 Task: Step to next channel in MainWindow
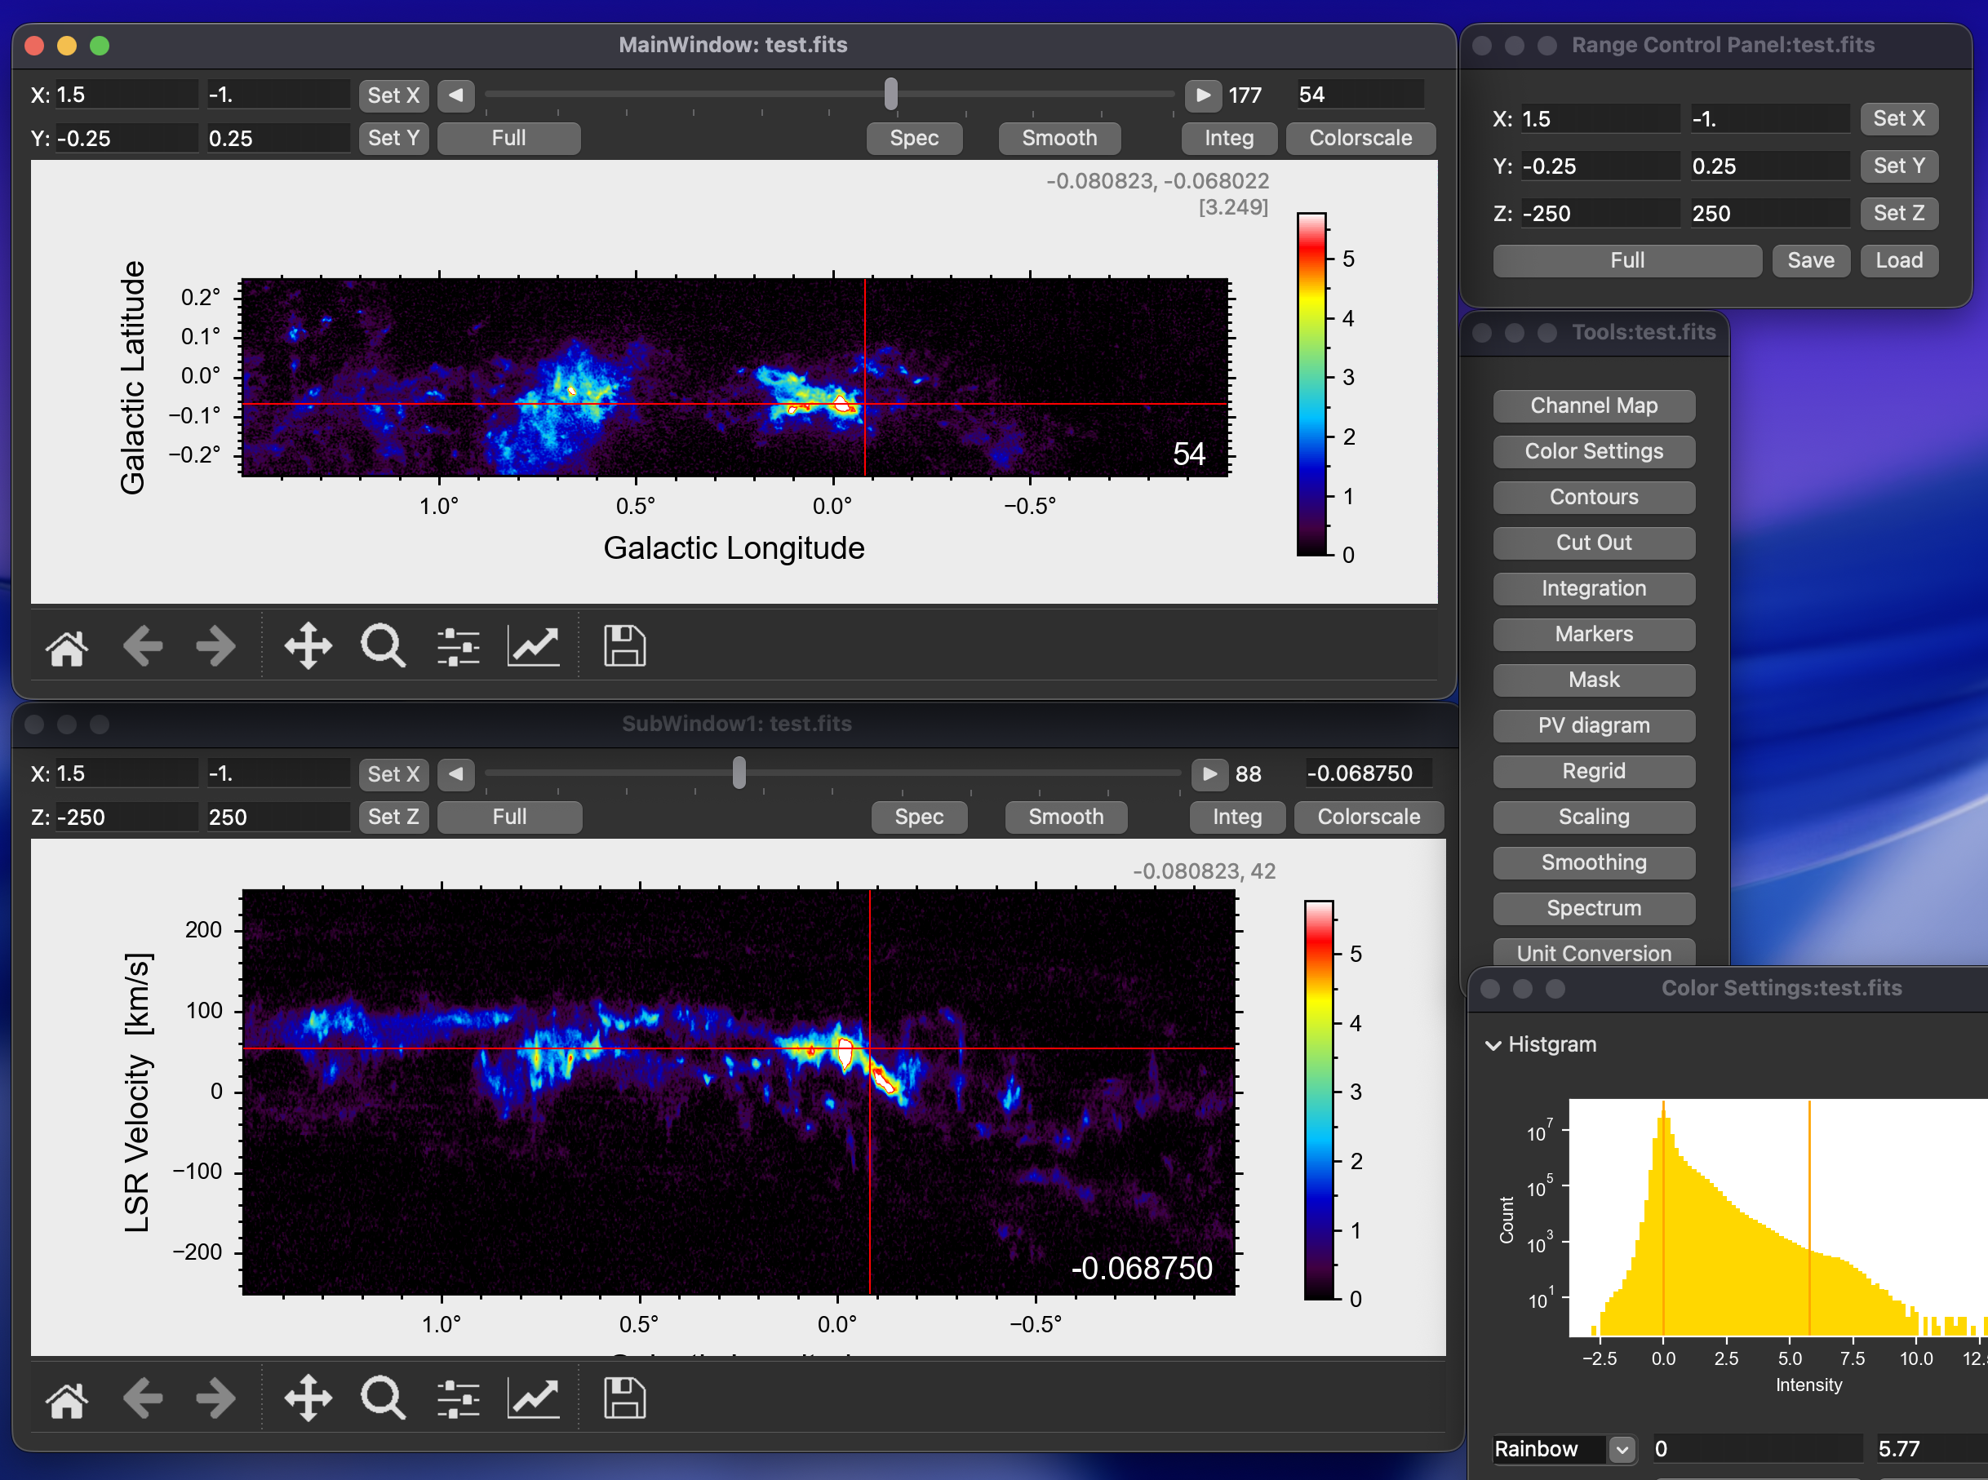1203,95
